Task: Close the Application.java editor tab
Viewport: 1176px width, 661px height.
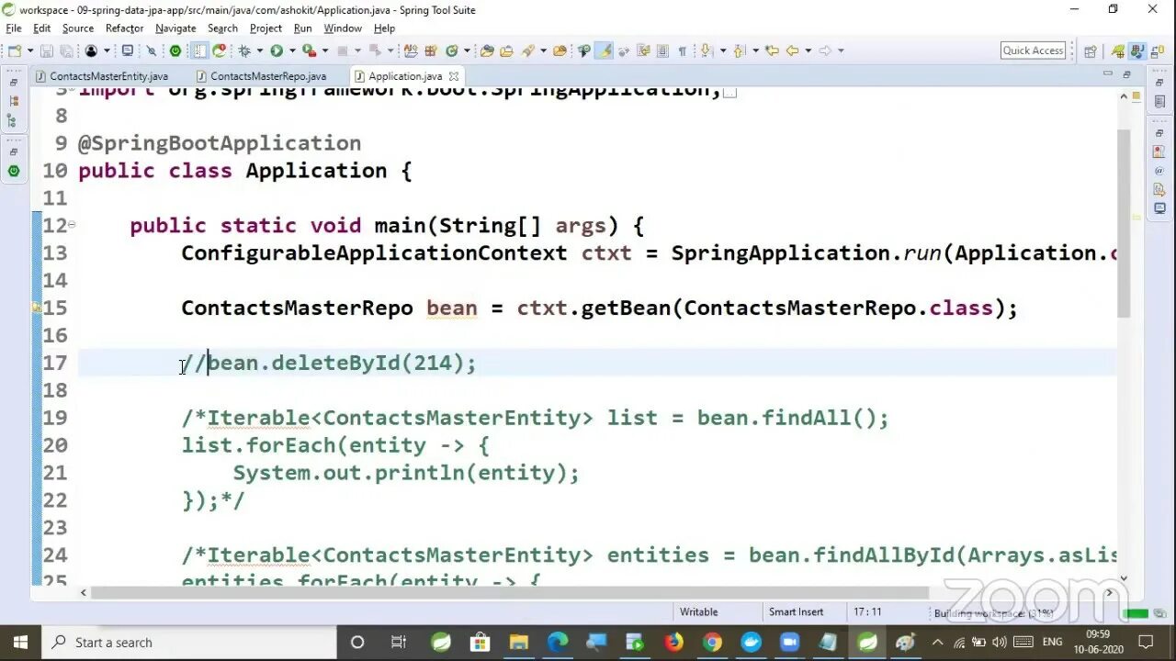Action: (454, 76)
